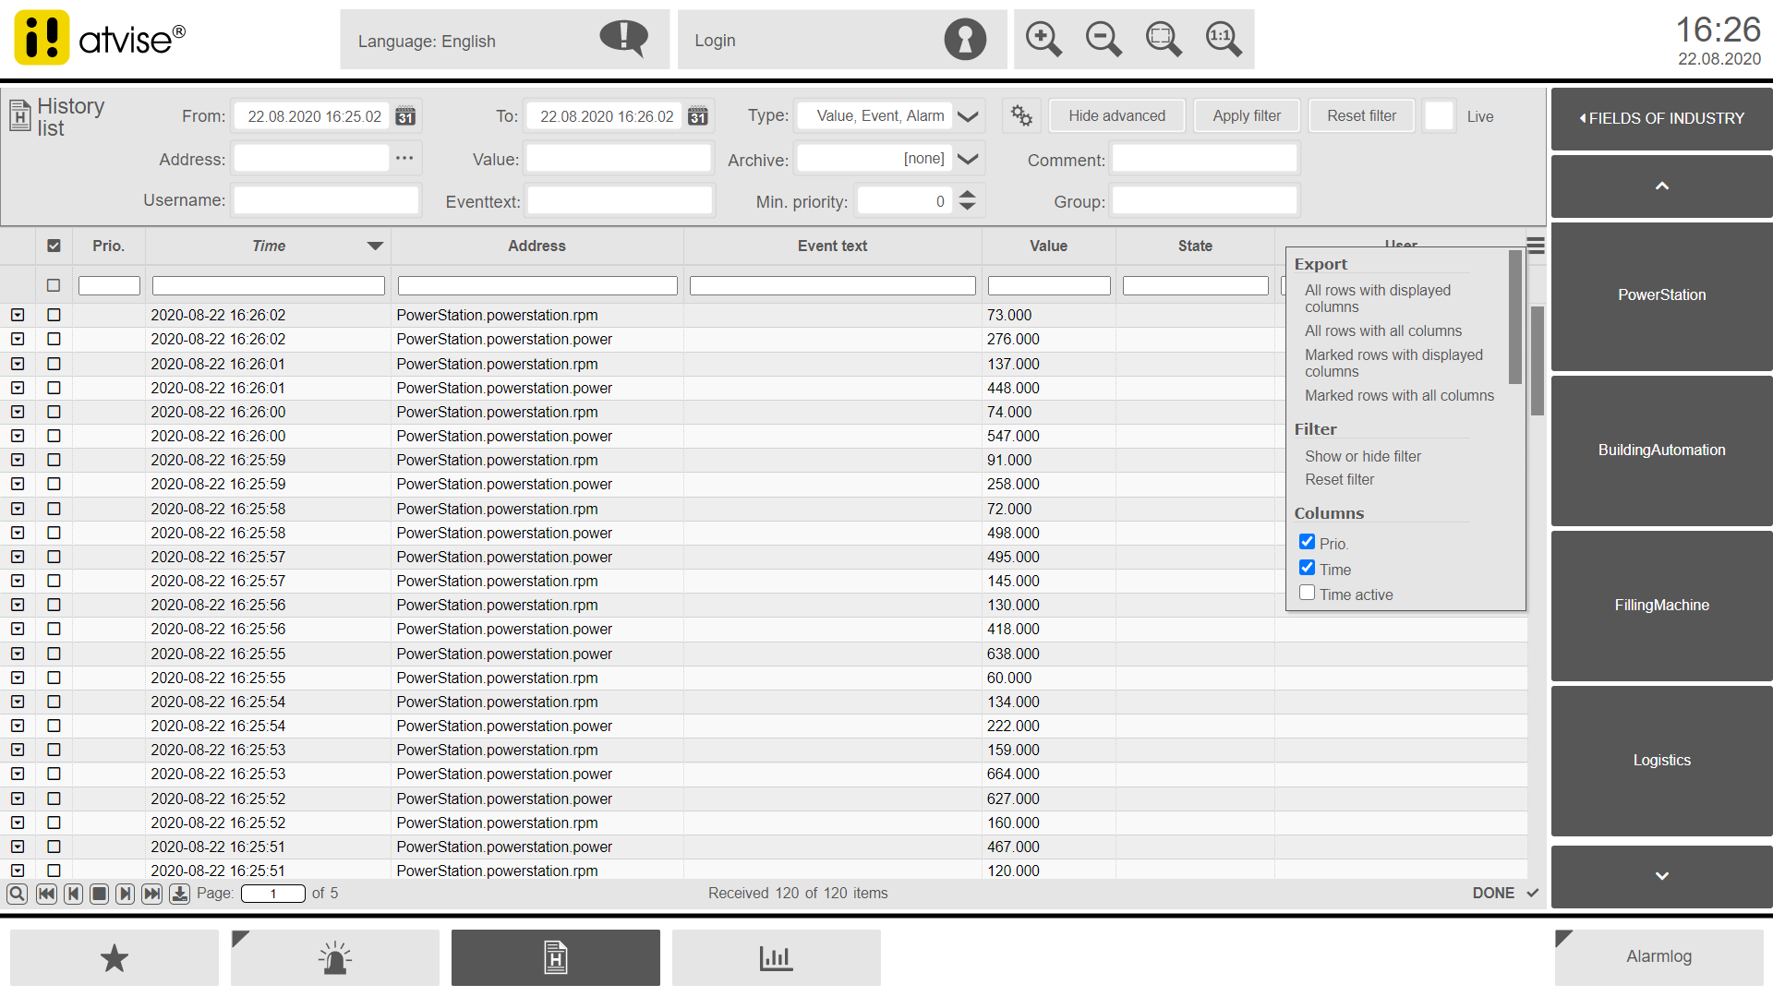Choose Marked rows with all columns
1773x997 pixels.
click(1399, 395)
